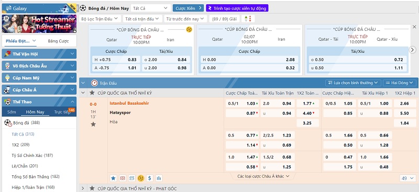Image resolution: width=419 pixels, height=192 pixels.
Task: Click the gold coin icon under the match
Action: [x=140, y=178]
